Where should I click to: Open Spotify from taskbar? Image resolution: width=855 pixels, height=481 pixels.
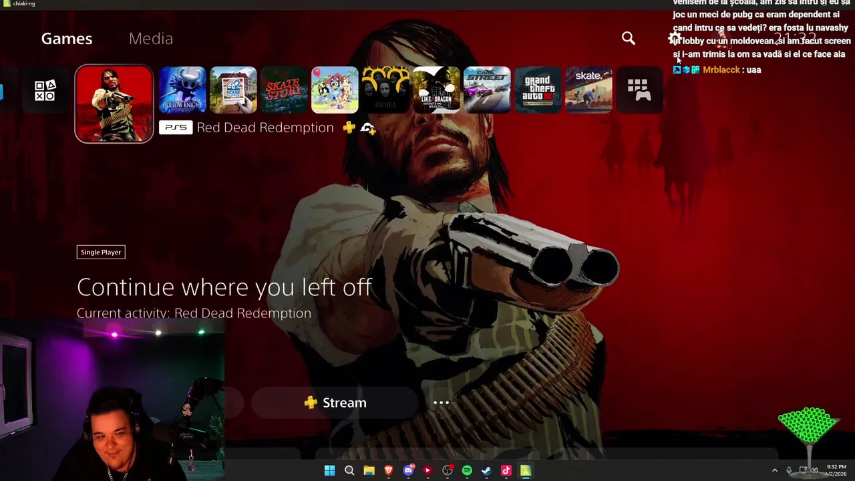pyautogui.click(x=467, y=471)
